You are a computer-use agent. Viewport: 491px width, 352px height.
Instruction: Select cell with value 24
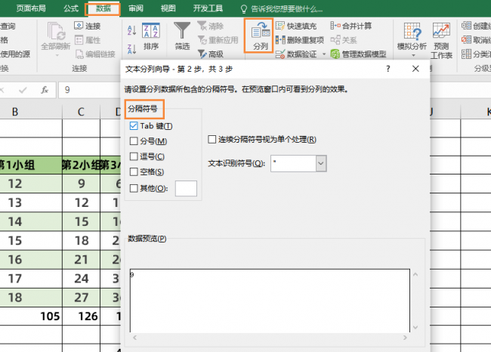click(x=81, y=279)
